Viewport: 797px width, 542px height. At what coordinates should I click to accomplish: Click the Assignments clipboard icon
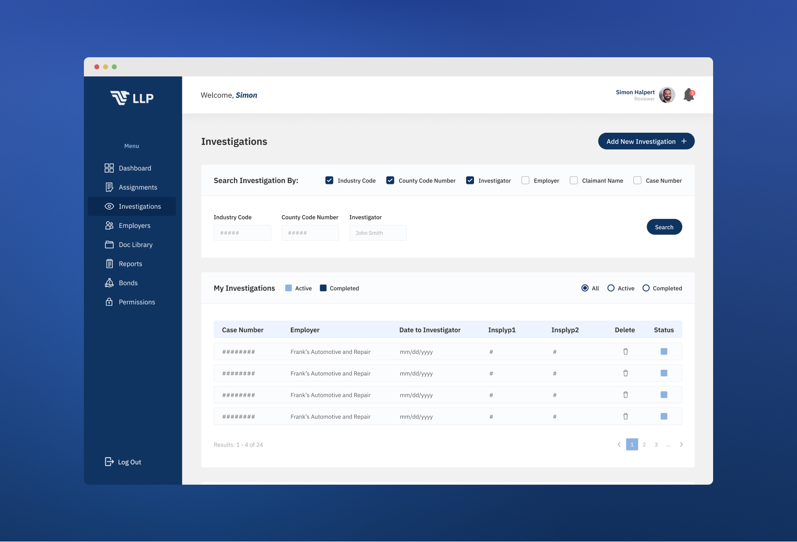point(109,187)
